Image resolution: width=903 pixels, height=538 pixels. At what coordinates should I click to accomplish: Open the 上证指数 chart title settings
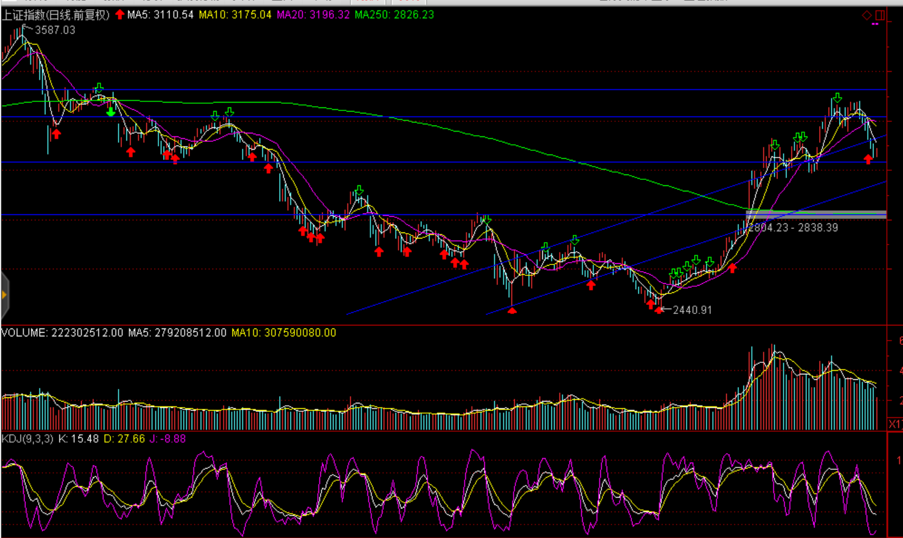click(56, 15)
